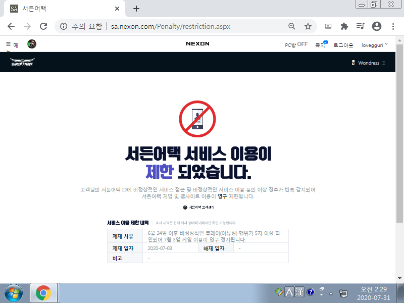Click the zoom magnifier icon in address bar
The width and height of the screenshot is (404, 303).
click(292, 26)
